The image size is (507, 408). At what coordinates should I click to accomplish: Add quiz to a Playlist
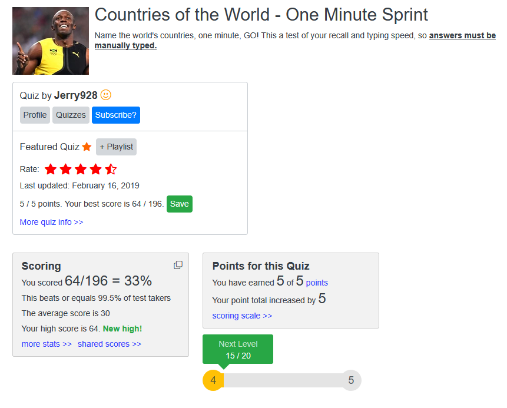(x=117, y=147)
